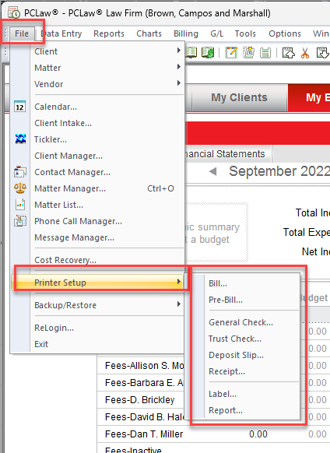Click the calculator icon in toolbar
Viewport: 330px width, 453px height.
coord(265,53)
